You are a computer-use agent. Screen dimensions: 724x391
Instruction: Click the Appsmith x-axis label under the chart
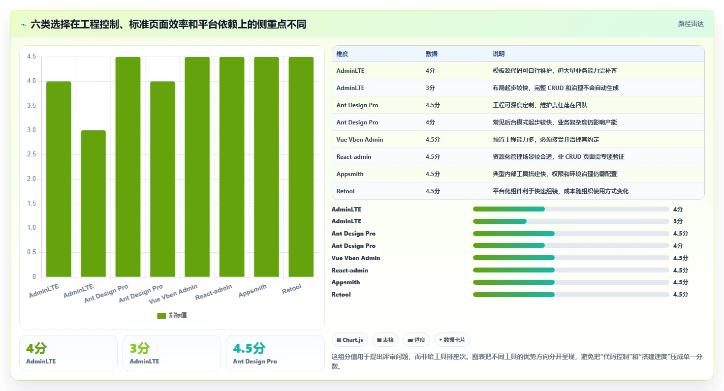tap(252, 291)
